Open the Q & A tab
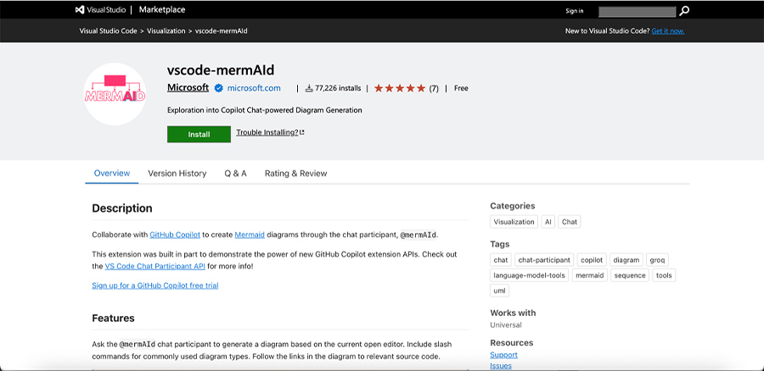Viewport: 764px width, 371px height. [x=235, y=173]
